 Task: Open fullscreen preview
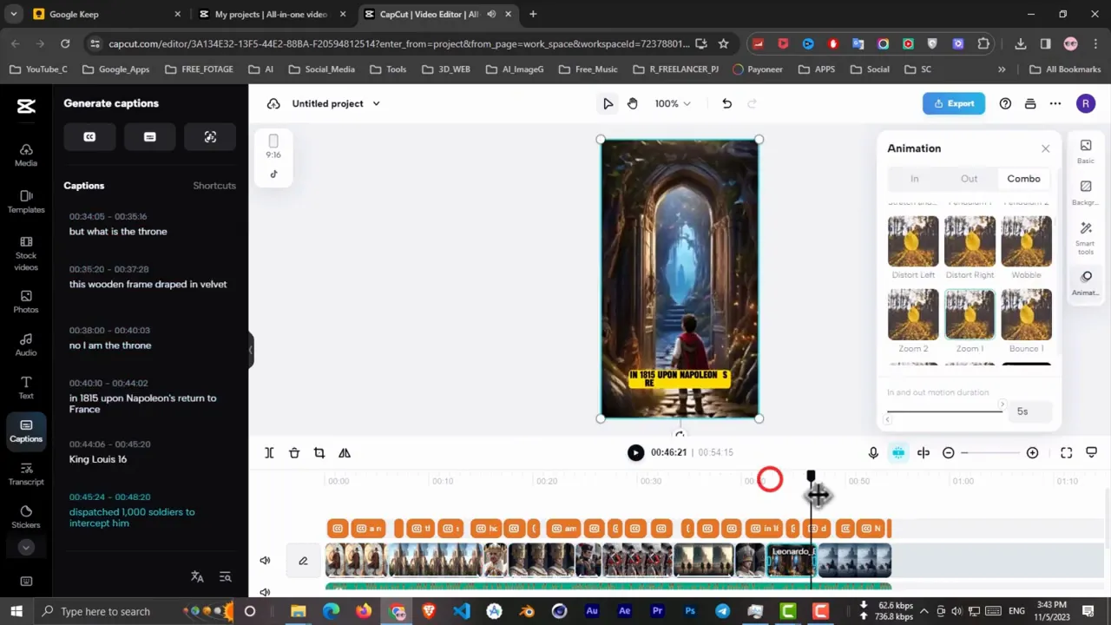[1067, 452]
